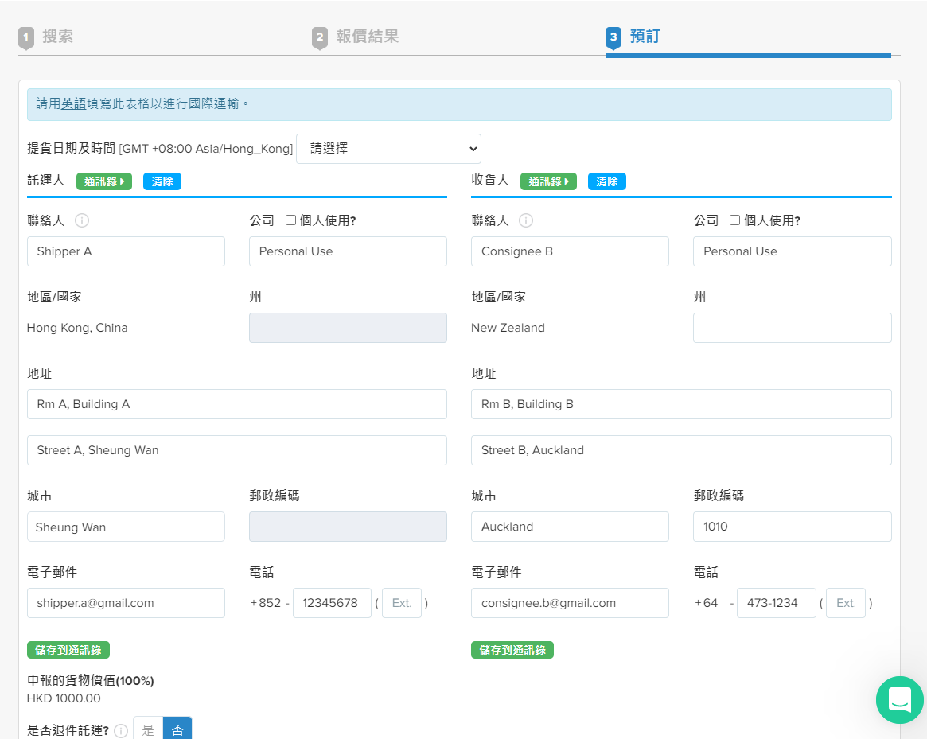The width and height of the screenshot is (927, 739).
Task: Click consignee country code +64
Action: [x=706, y=603]
